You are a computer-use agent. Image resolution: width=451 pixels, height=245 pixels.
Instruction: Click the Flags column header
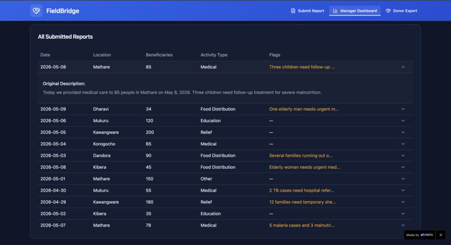[x=275, y=55]
